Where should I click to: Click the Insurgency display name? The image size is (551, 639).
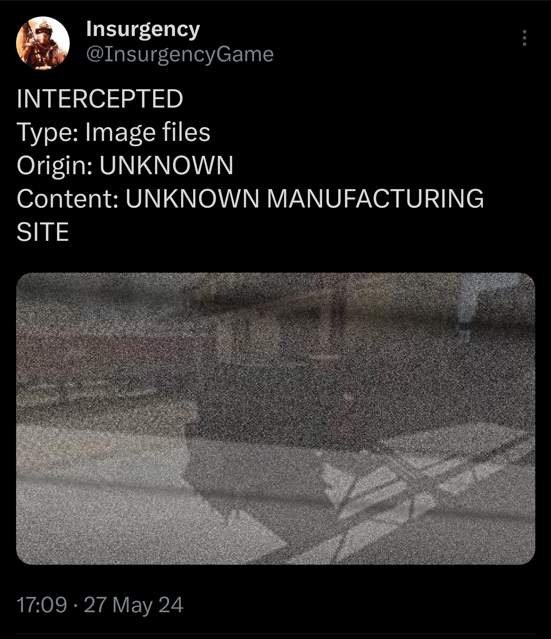click(143, 30)
